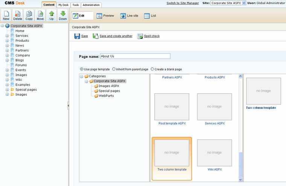Click Two column template preview image on right
The width and height of the screenshot is (286, 186).
click(x=263, y=91)
